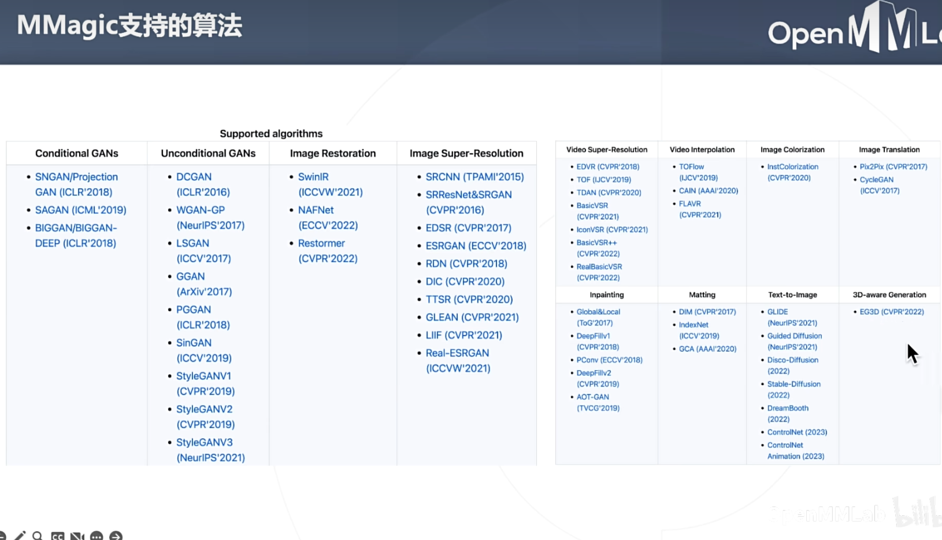Click the IconVSR (CVPR'2021) link
The image size is (942, 540).
(x=613, y=229)
